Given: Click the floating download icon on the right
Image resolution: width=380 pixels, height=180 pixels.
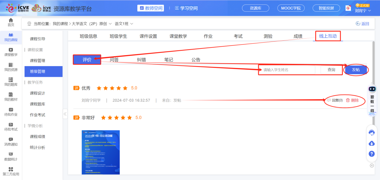Looking at the screenshot, I should (x=371, y=144).
